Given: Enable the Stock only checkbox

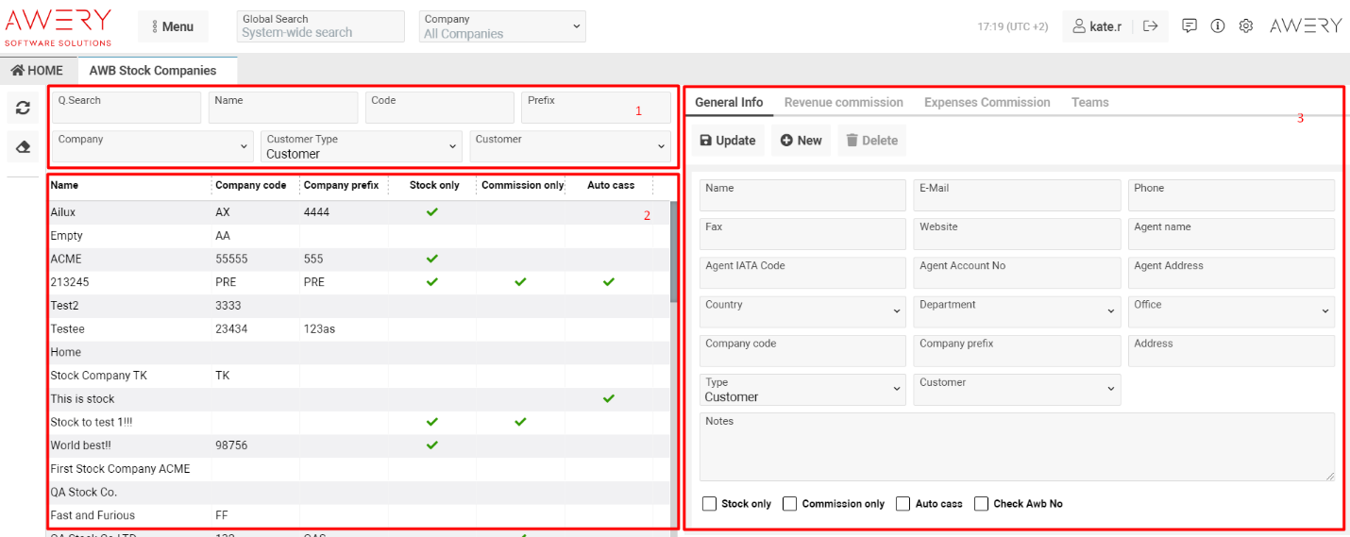Looking at the screenshot, I should [x=710, y=504].
